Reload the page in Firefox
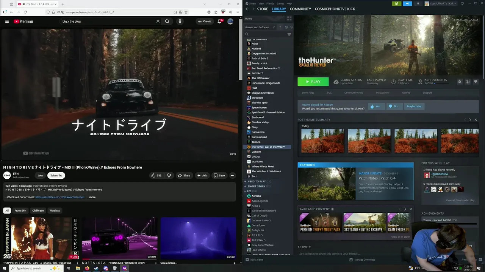The height and width of the screenshot is (272, 485). [x=25, y=12]
